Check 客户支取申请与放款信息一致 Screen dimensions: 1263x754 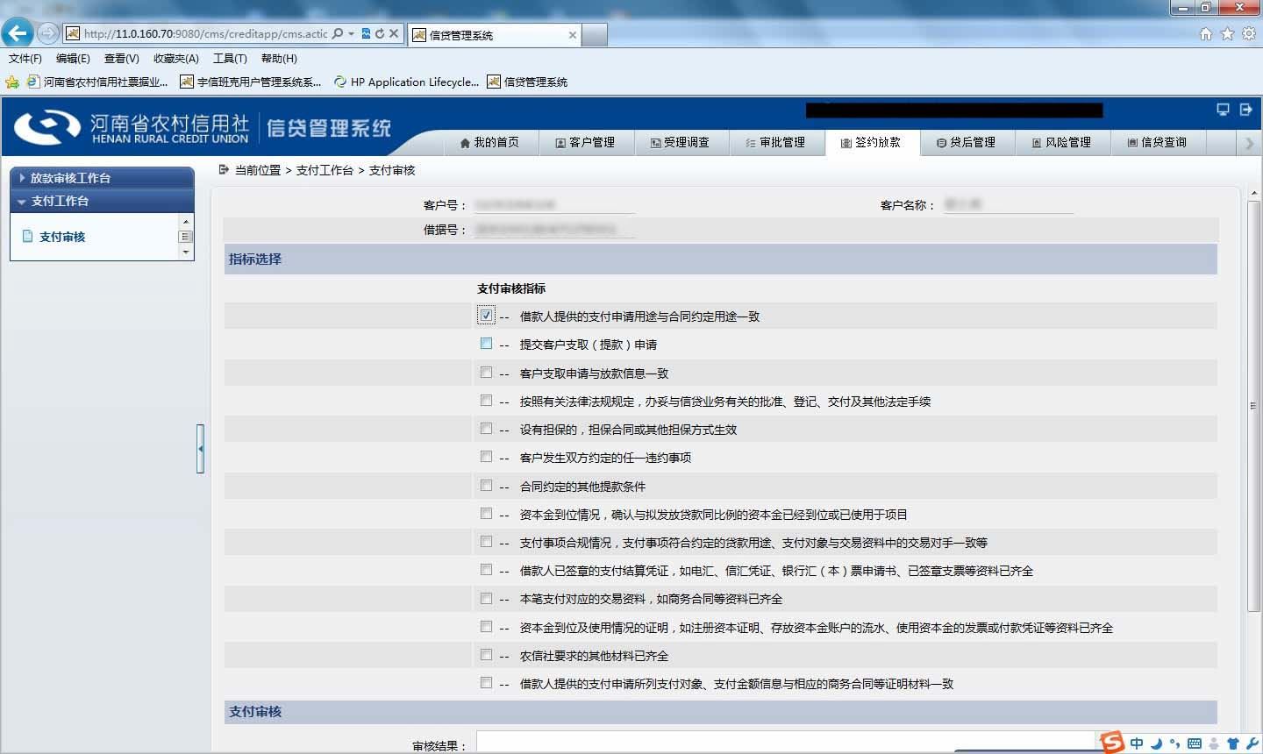pyautogui.click(x=486, y=372)
